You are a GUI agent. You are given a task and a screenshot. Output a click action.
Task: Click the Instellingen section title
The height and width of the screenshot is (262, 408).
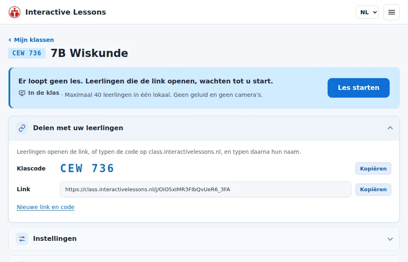55,239
